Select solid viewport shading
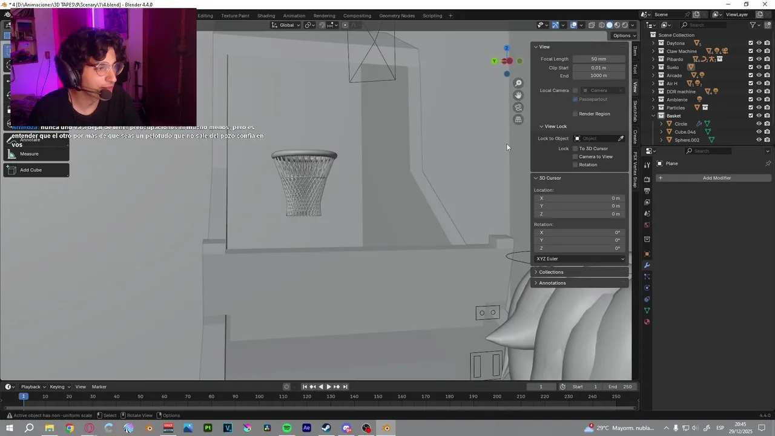The image size is (775, 436). tap(610, 25)
